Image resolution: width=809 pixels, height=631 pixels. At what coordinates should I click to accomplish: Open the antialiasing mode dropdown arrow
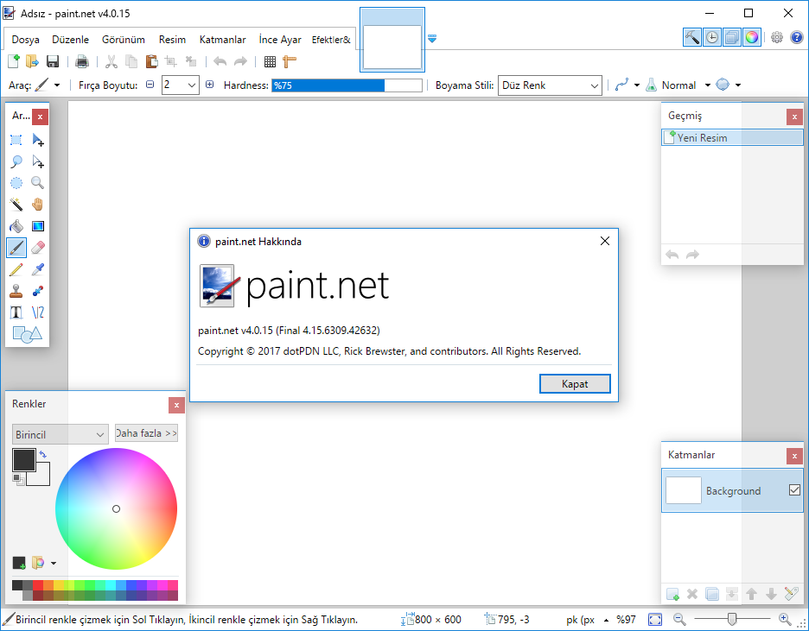tap(637, 85)
